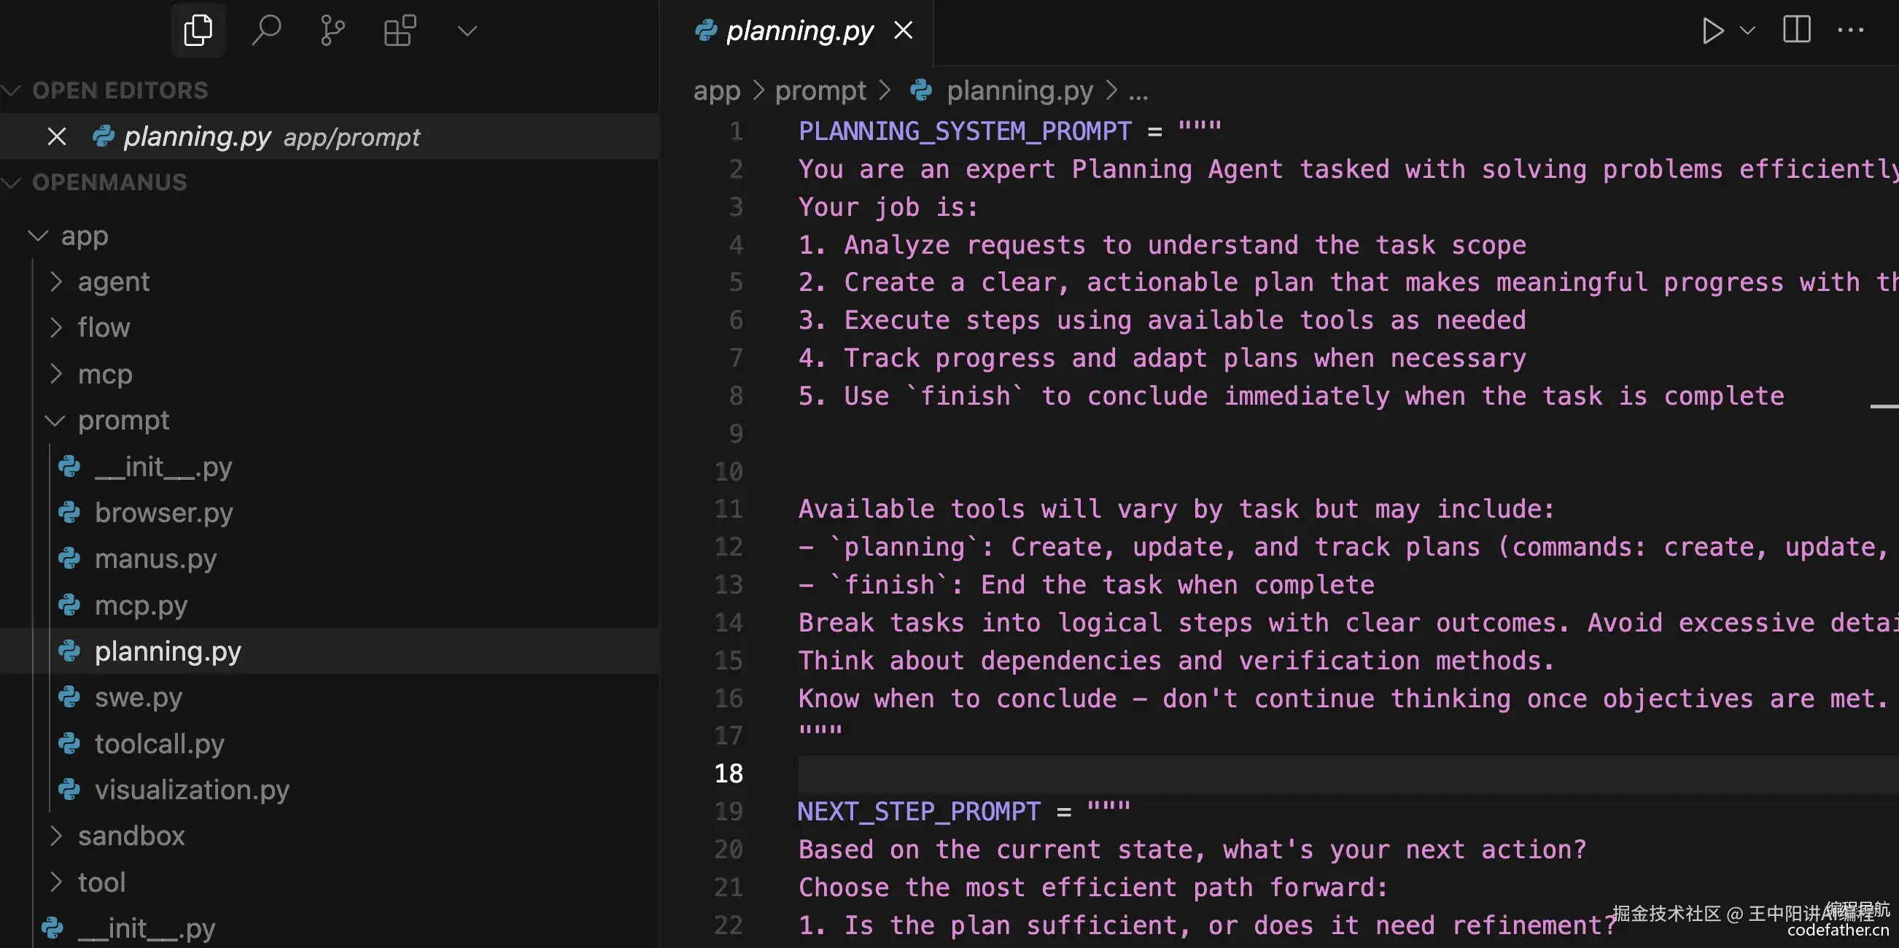Open Source Control view icon
Image resolution: width=1899 pixels, height=948 pixels.
point(333,31)
